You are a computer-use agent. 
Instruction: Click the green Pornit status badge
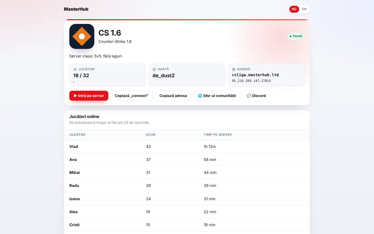(296, 36)
